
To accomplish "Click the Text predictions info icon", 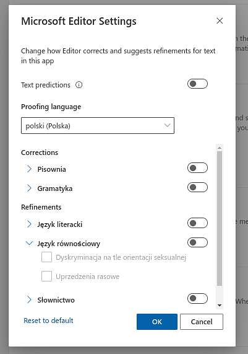I will 79,85.
